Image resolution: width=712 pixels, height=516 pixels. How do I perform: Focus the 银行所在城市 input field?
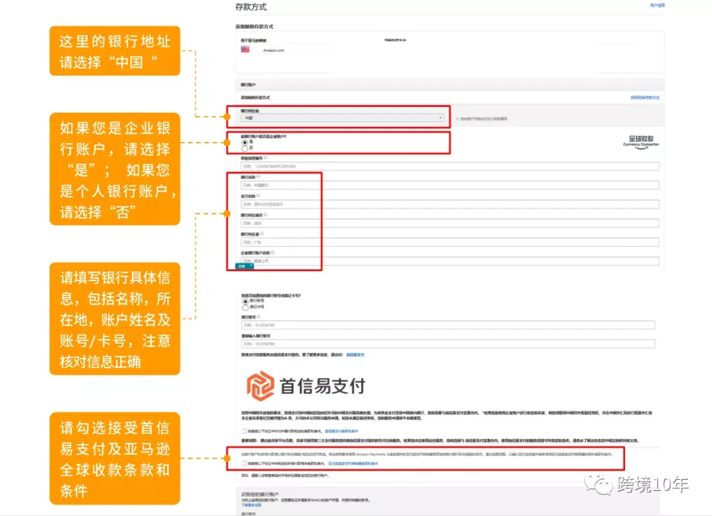coord(450,223)
